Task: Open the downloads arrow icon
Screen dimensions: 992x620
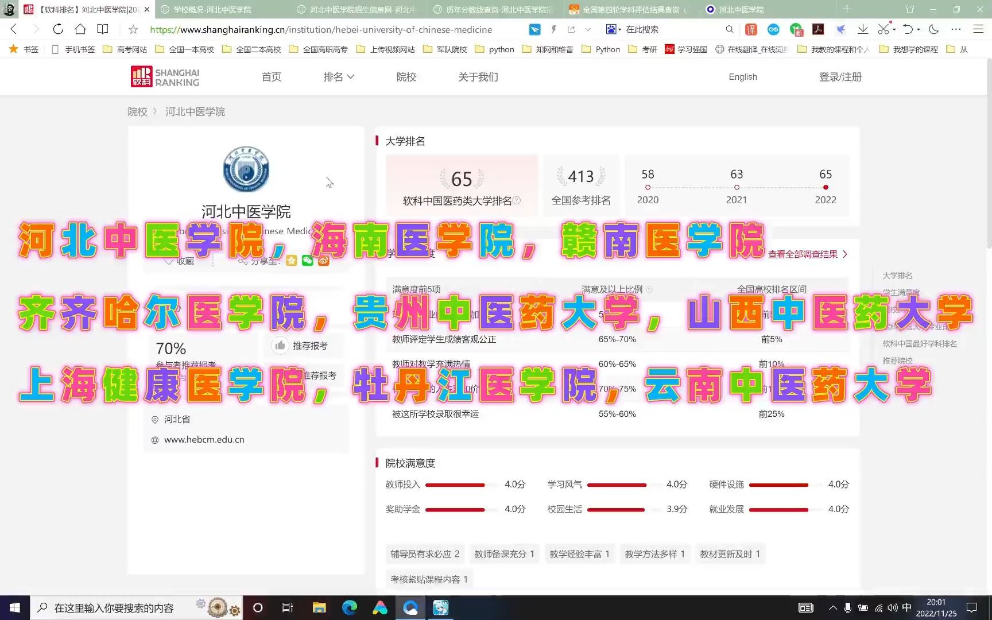Action: [862, 29]
